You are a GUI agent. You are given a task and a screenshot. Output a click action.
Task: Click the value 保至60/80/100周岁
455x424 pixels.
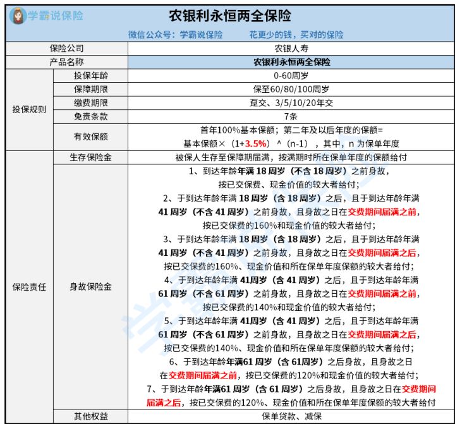[291, 89]
